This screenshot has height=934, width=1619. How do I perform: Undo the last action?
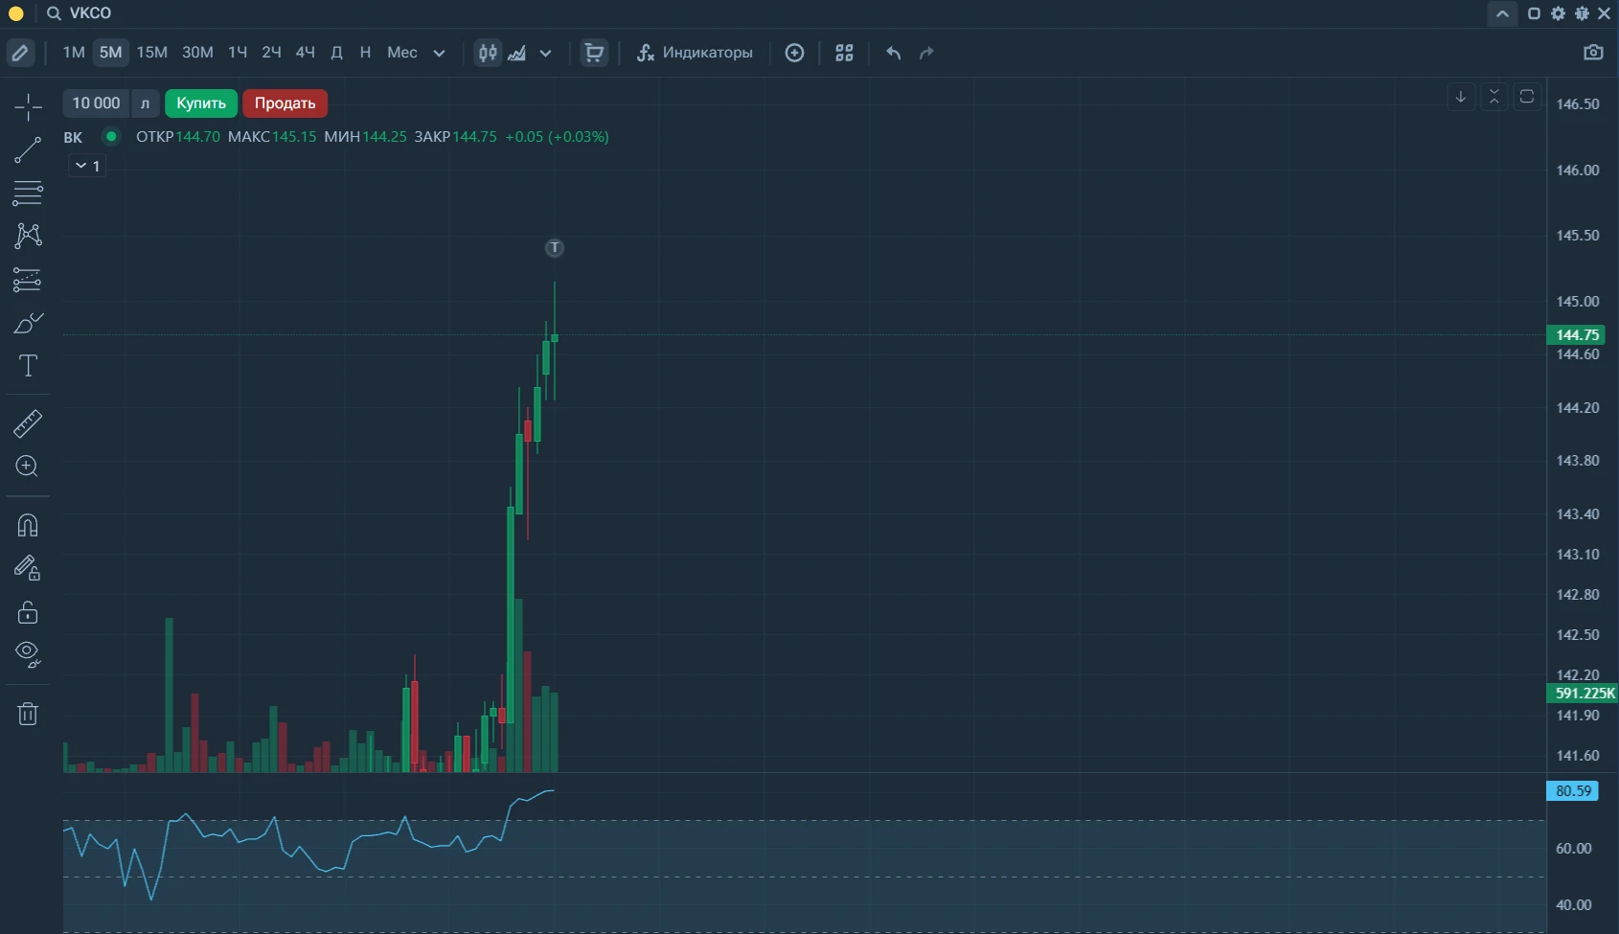click(893, 53)
